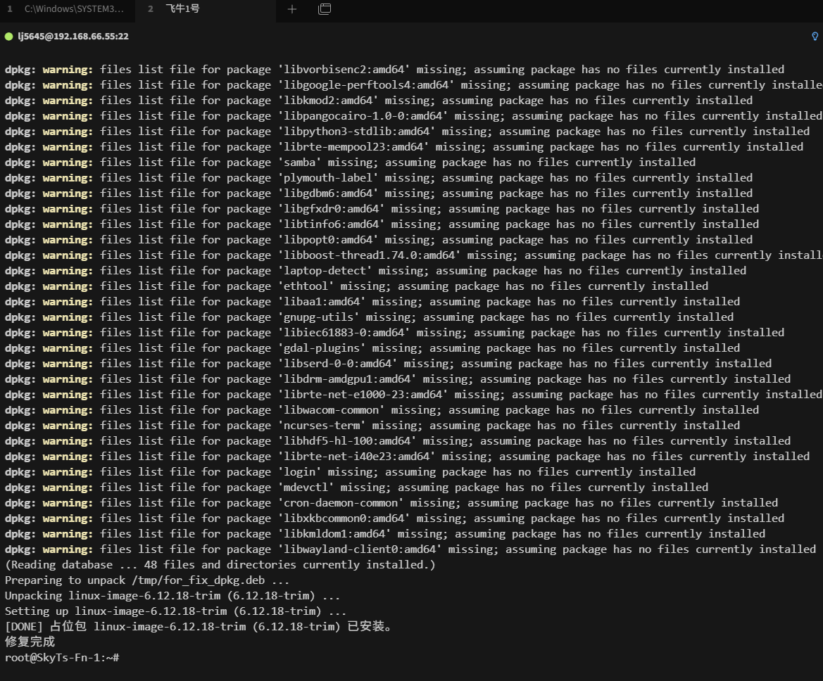Click the 'libgoogle-perftools4:amd64' package name
The image size is (823, 681).
click(x=366, y=85)
